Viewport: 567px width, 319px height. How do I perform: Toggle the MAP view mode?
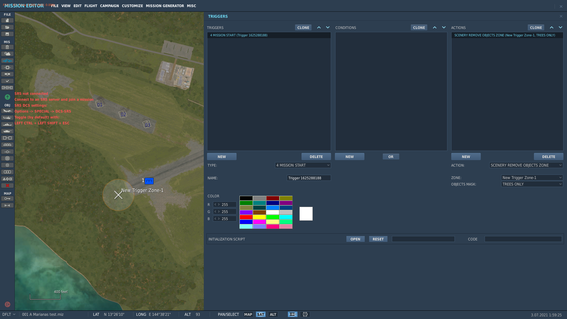point(248,314)
